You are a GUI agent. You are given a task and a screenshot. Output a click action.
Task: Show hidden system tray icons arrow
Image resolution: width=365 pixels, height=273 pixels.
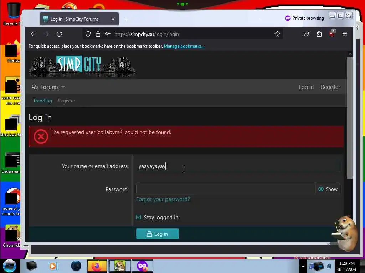coord(303,266)
